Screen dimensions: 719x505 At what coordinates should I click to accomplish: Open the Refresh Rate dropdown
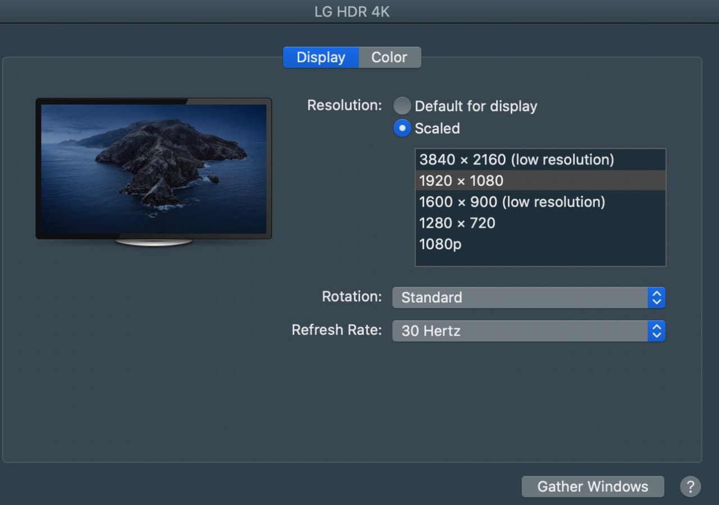click(x=529, y=331)
